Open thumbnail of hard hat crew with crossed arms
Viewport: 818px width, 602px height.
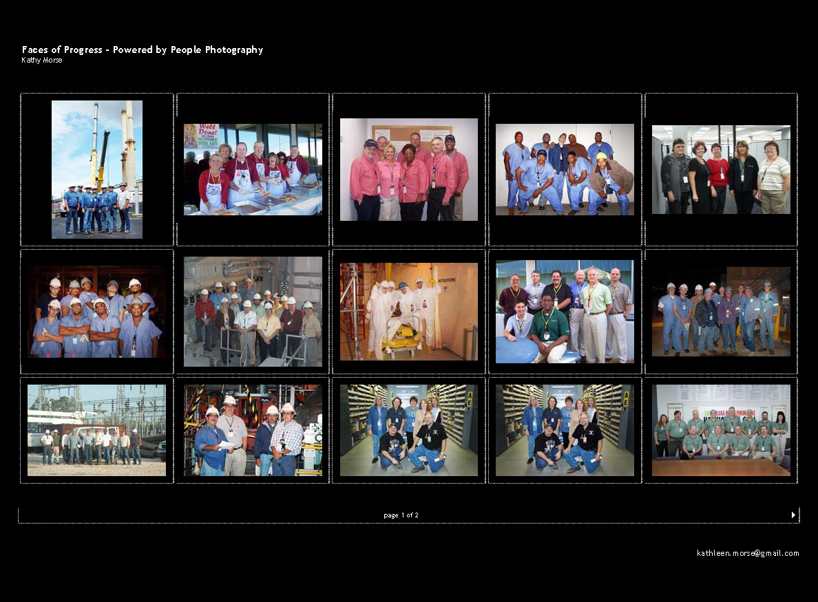point(97,312)
